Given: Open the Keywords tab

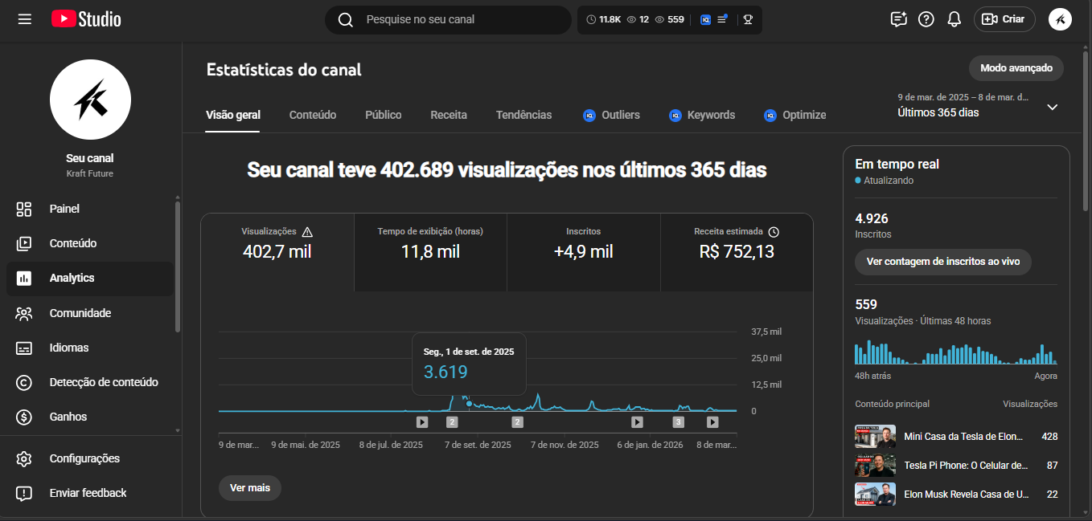Looking at the screenshot, I should tap(702, 115).
